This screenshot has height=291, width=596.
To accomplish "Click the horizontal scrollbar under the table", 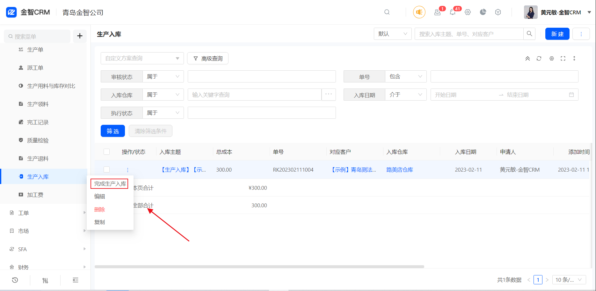I will pos(259,266).
